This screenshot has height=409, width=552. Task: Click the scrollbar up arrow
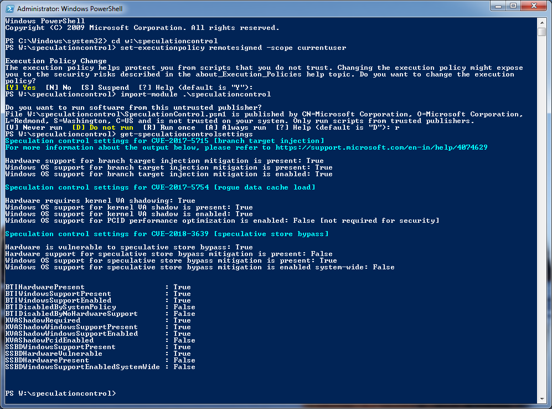click(542, 23)
